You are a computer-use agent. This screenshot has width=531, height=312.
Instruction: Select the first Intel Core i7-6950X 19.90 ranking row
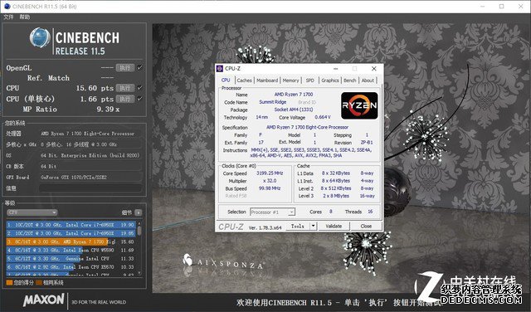(71, 225)
